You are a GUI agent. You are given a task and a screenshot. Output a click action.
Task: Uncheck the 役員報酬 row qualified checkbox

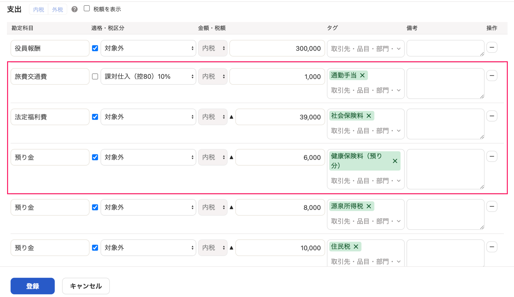(95, 48)
